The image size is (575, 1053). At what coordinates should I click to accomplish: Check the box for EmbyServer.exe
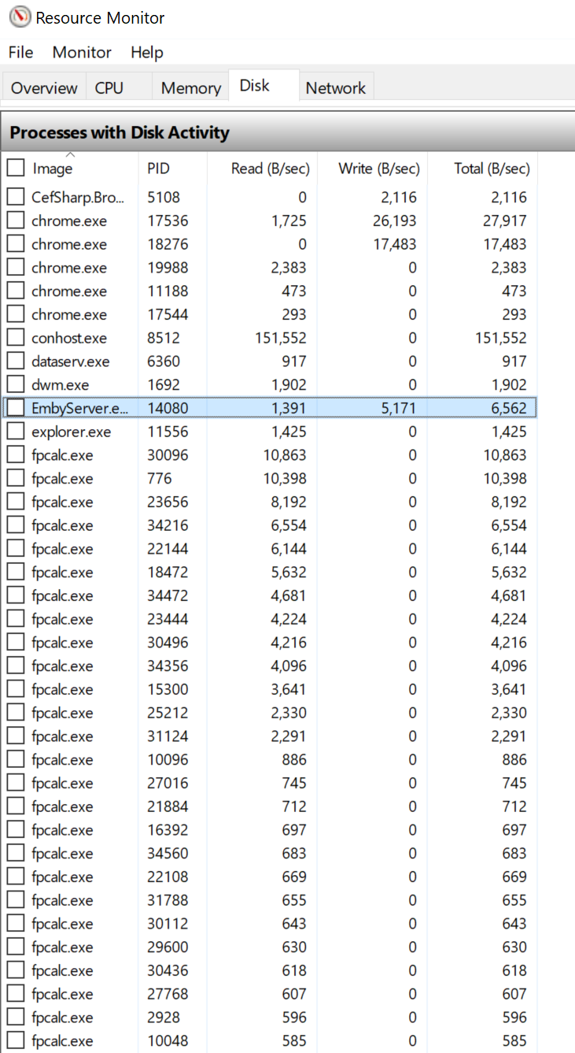click(16, 408)
